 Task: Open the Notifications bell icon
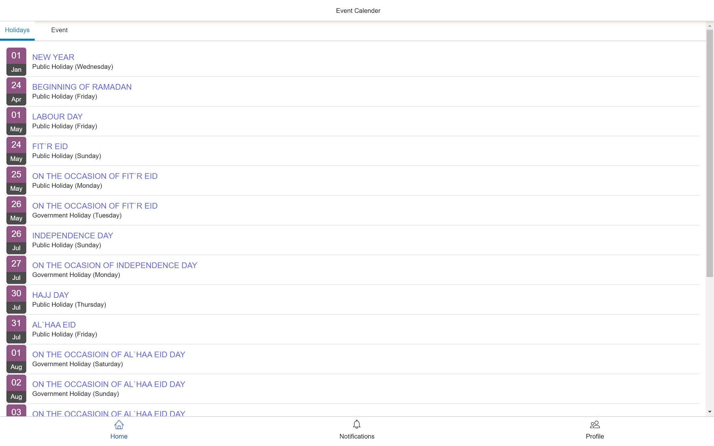(x=357, y=424)
